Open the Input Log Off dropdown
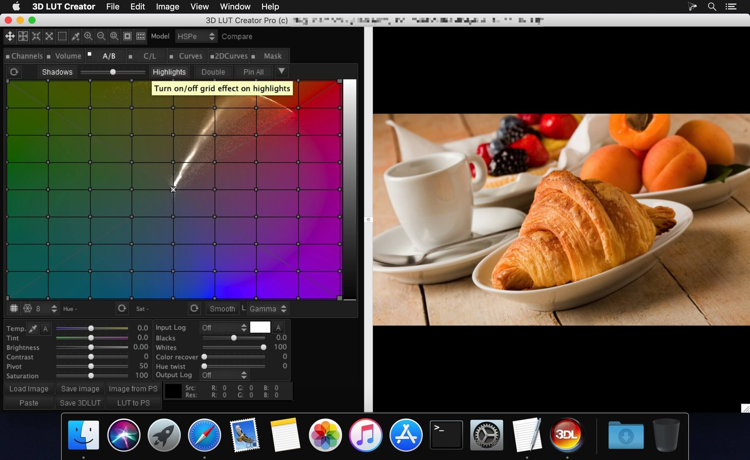Screen dimensions: 750x460 (x=224, y=328)
